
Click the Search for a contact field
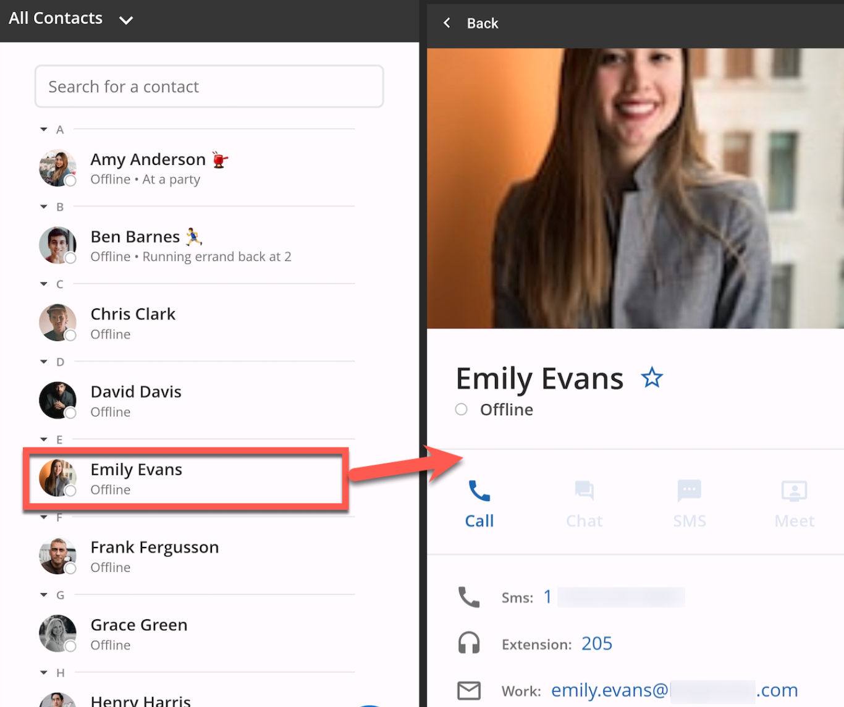pos(209,87)
